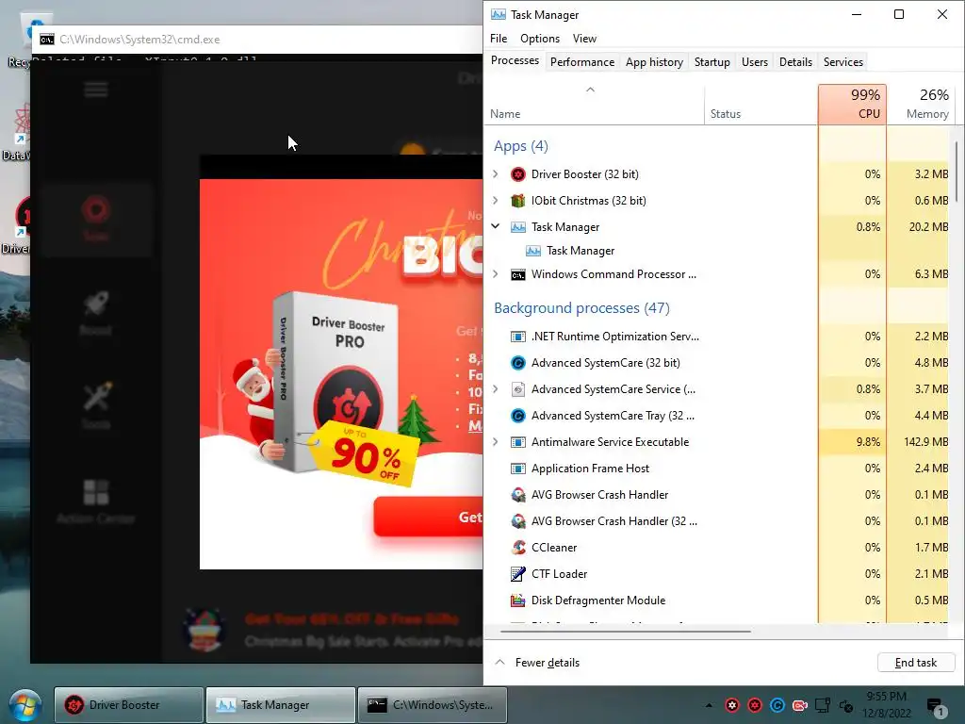This screenshot has width=965, height=724.
Task: Select the Background processes (47) heading
Action: (x=581, y=308)
